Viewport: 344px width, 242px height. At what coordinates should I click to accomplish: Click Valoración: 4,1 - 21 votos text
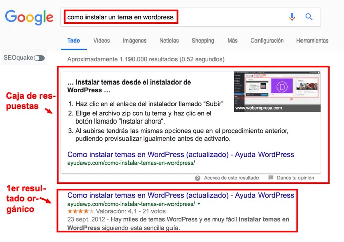(131, 211)
